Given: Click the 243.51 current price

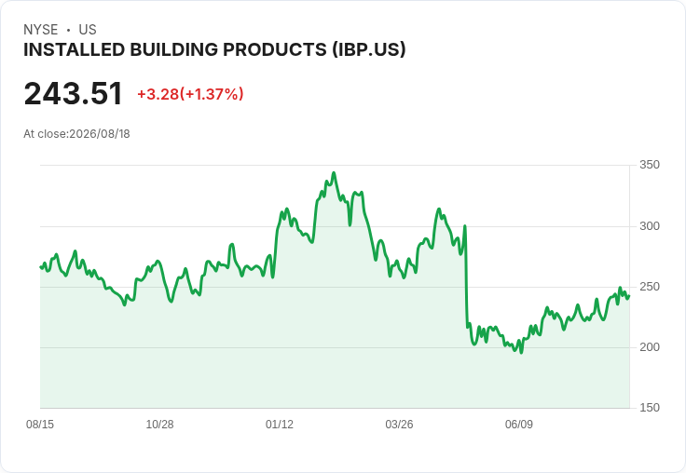Looking at the screenshot, I should [73, 93].
